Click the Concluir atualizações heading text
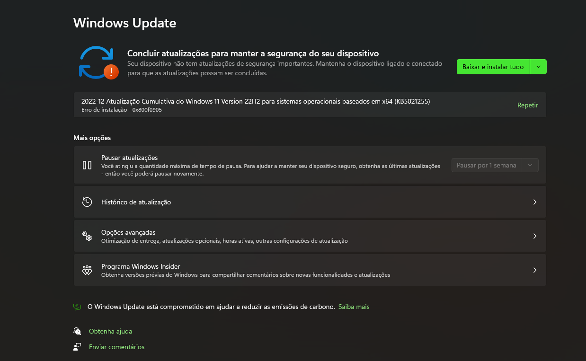The height and width of the screenshot is (361, 586). coord(253,53)
